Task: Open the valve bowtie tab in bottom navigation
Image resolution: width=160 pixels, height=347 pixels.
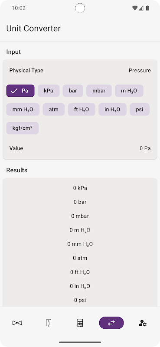Action: pos(17,323)
